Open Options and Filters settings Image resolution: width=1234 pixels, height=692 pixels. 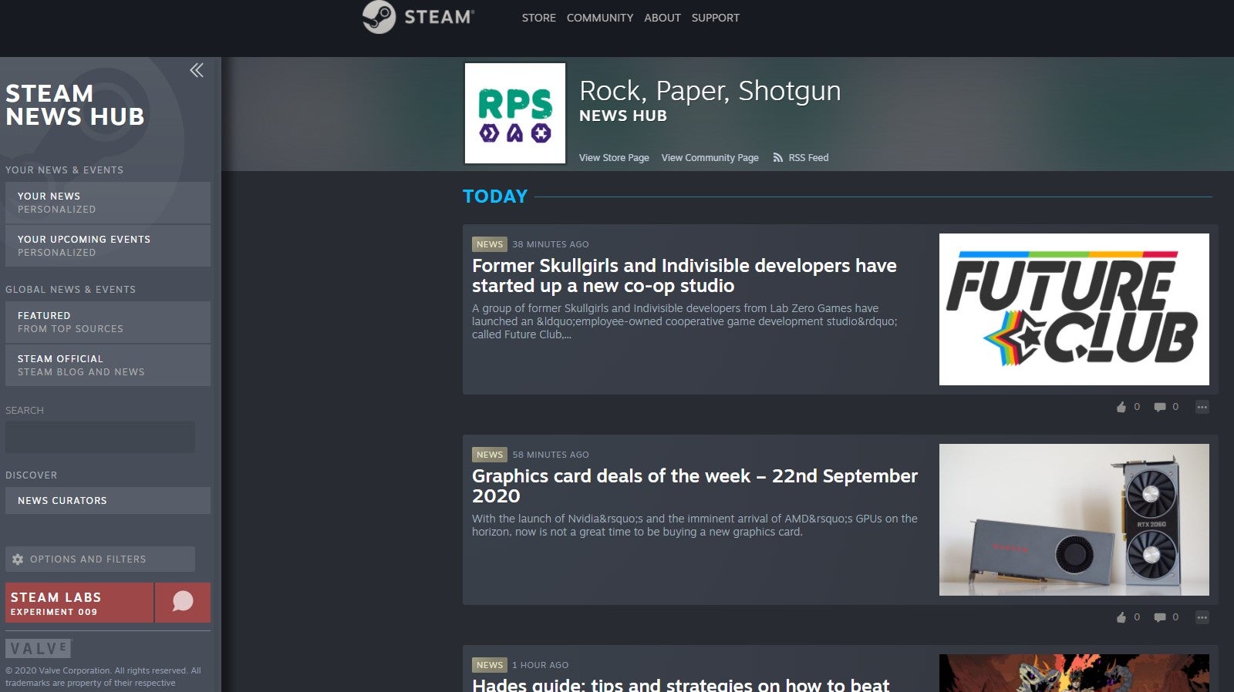pos(100,559)
